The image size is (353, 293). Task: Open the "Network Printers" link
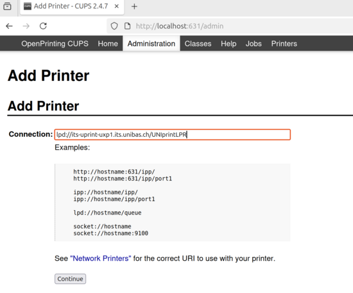click(x=101, y=258)
